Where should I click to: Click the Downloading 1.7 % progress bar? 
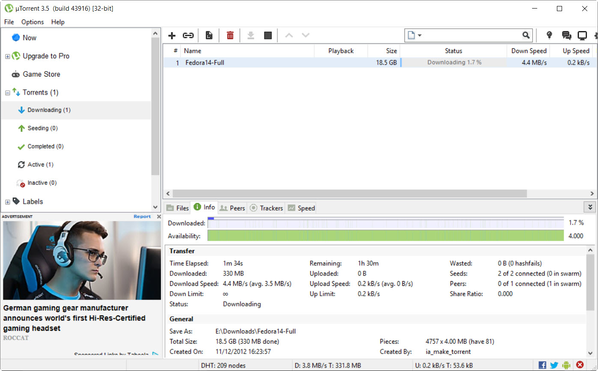[x=454, y=62]
